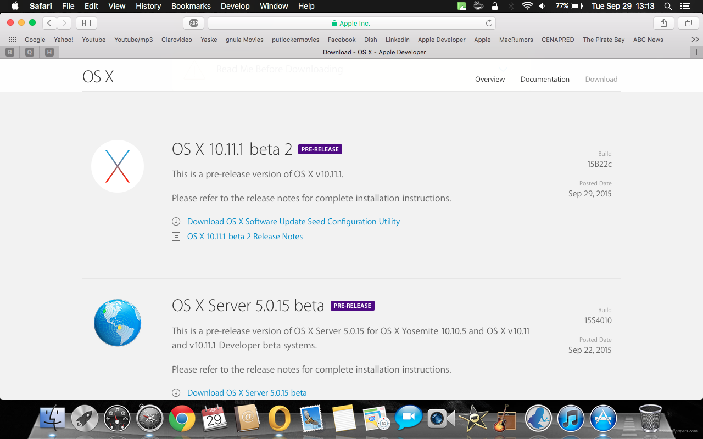Screen dimensions: 703x439
Task: Open the Edit menu
Action: coord(91,6)
